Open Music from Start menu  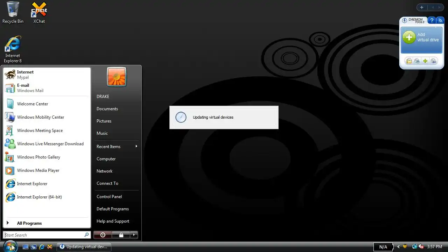(117, 133)
